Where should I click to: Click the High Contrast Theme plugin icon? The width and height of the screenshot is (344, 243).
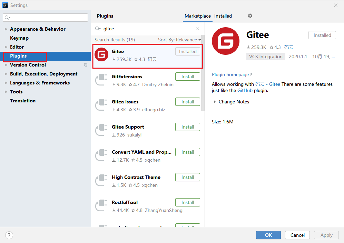pos(101,181)
